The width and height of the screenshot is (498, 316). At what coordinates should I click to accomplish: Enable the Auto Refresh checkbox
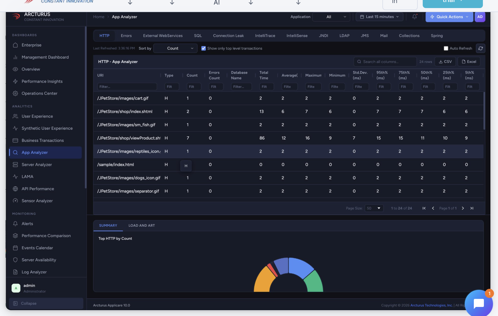coord(446,48)
